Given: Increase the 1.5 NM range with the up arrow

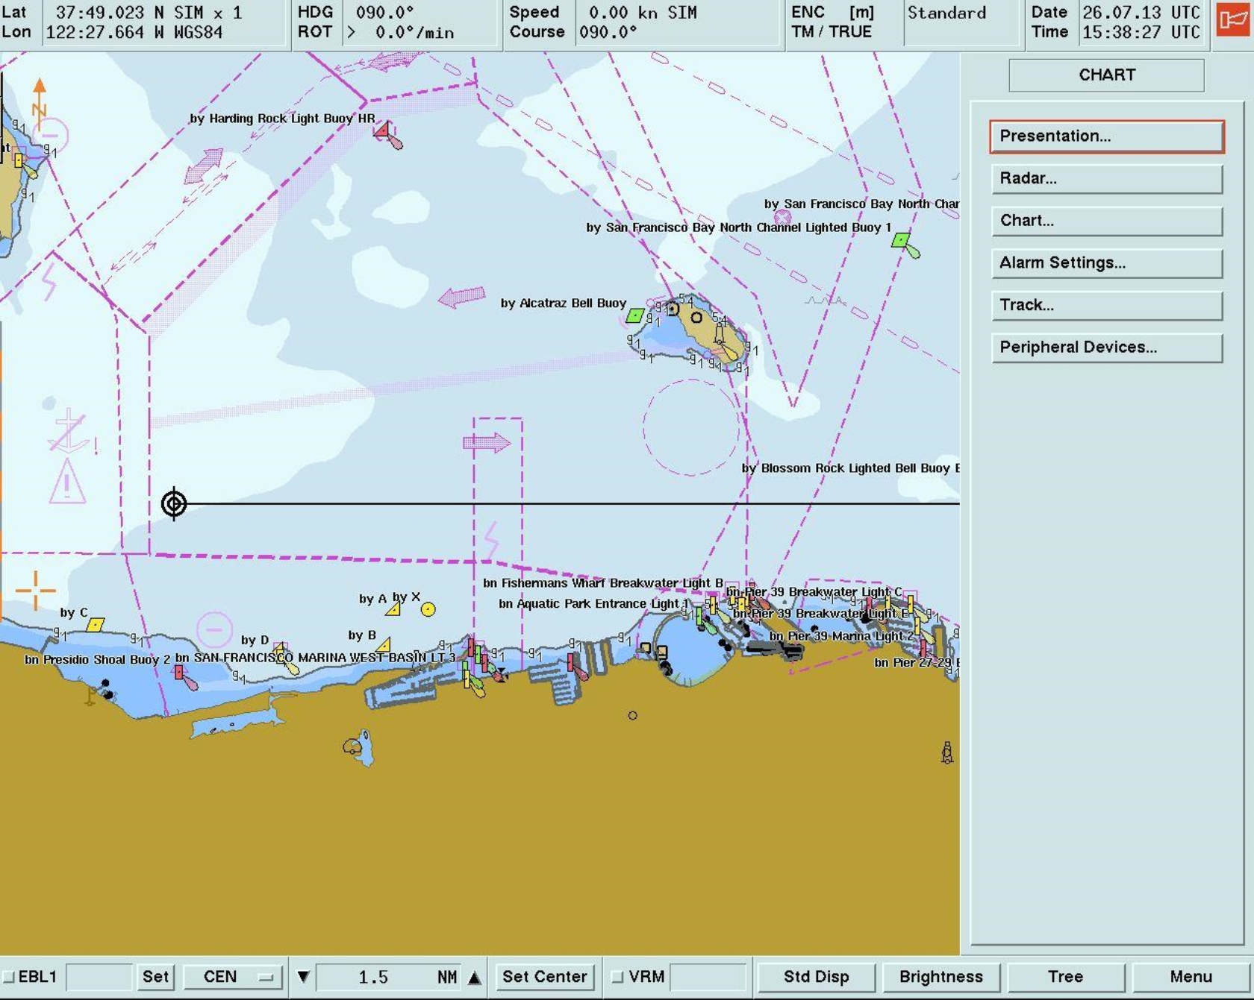Looking at the screenshot, I should click(x=475, y=977).
